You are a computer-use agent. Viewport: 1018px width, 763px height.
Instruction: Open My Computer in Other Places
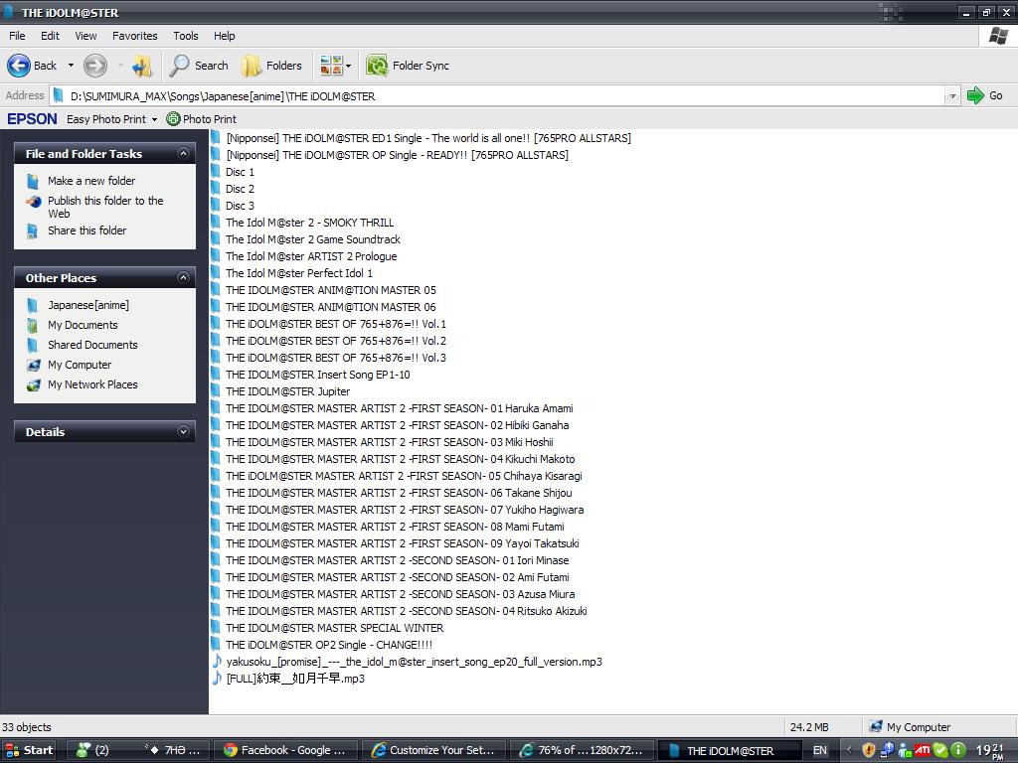(80, 365)
